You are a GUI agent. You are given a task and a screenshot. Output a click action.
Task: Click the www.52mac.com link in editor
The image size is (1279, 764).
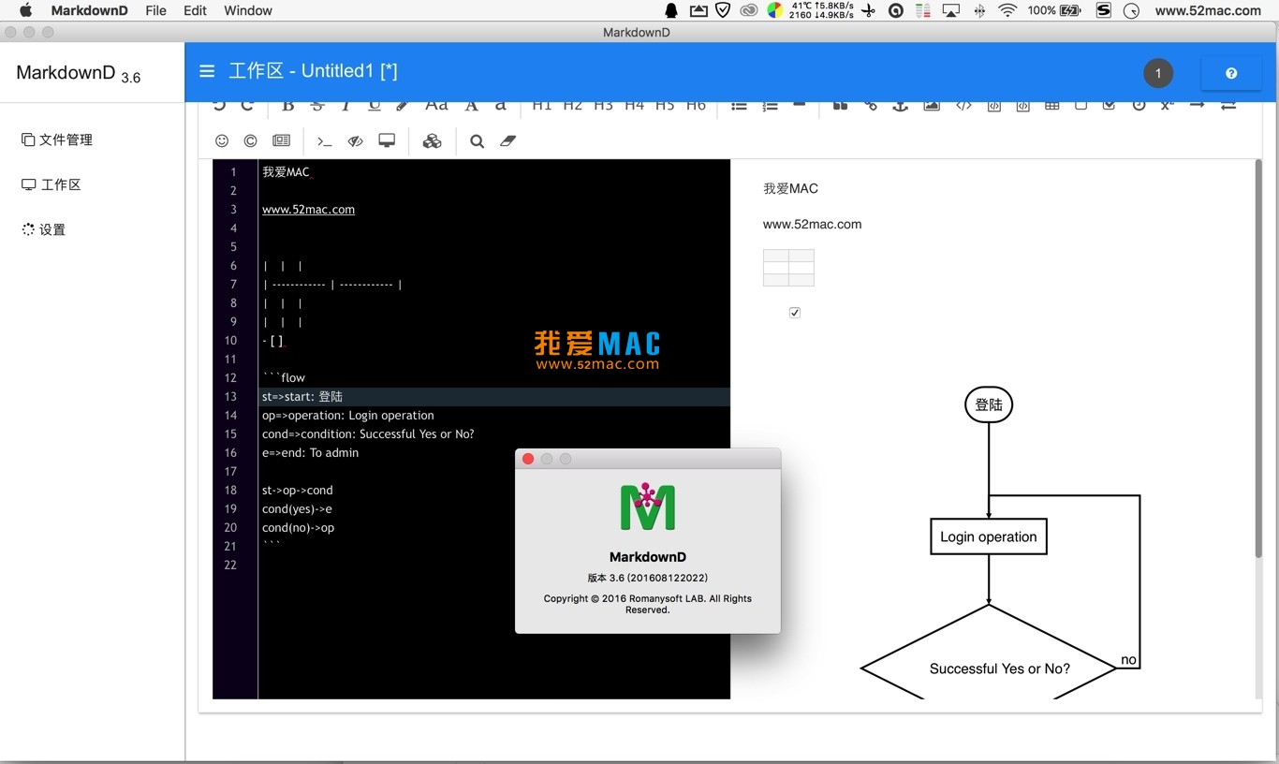(x=308, y=210)
